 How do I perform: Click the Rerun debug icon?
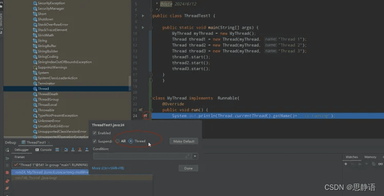coord(7,150)
